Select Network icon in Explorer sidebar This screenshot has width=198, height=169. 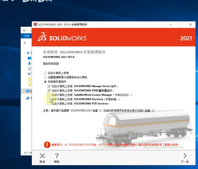tap(28, 98)
